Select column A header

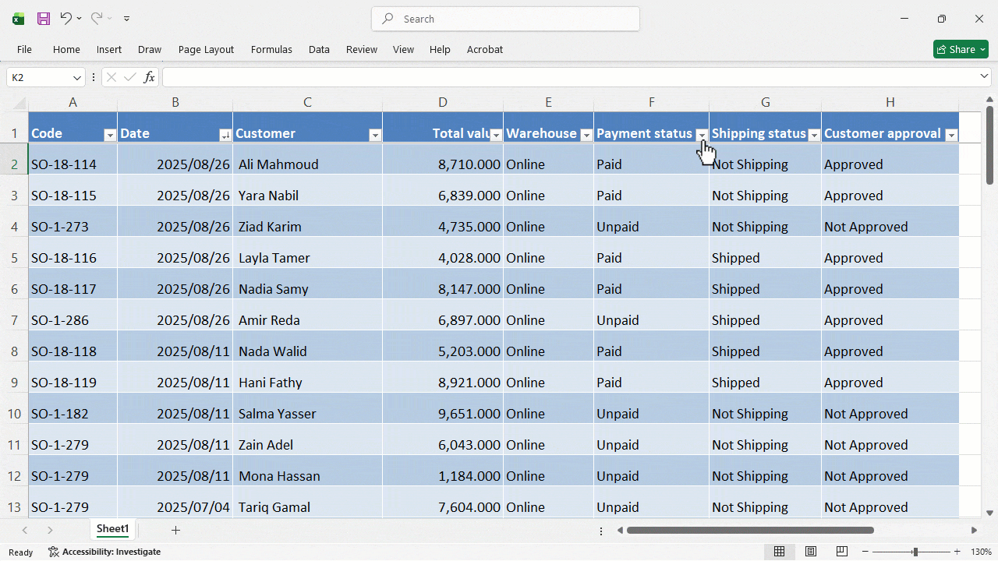click(x=73, y=102)
